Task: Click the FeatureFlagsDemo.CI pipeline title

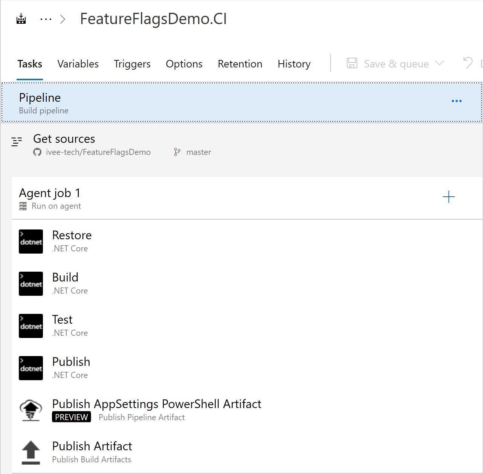Action: click(153, 19)
